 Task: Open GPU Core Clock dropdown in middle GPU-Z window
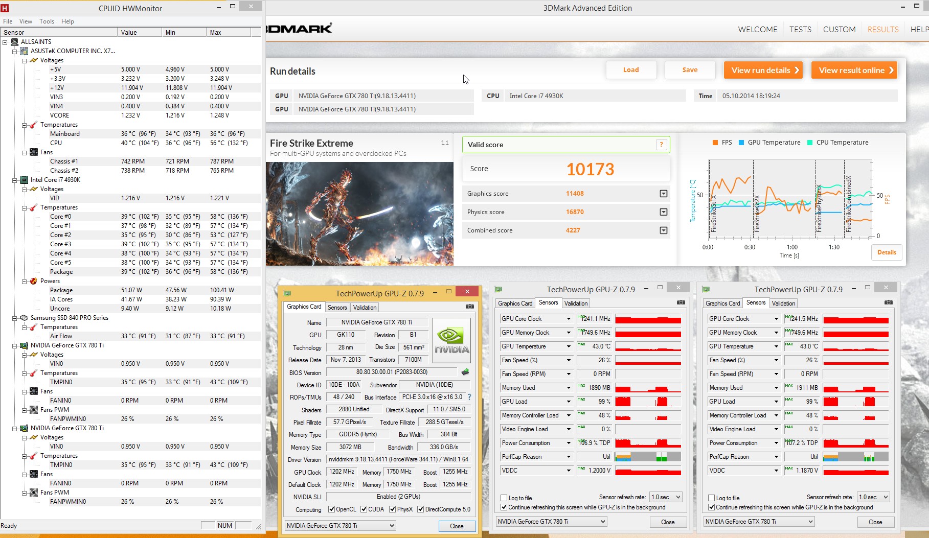tap(569, 319)
